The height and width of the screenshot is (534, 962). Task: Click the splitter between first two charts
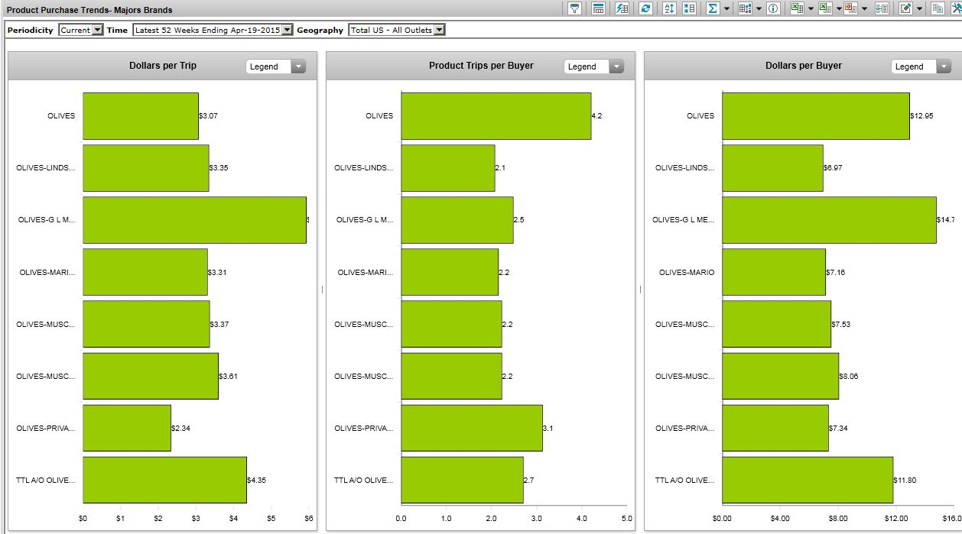click(322, 290)
